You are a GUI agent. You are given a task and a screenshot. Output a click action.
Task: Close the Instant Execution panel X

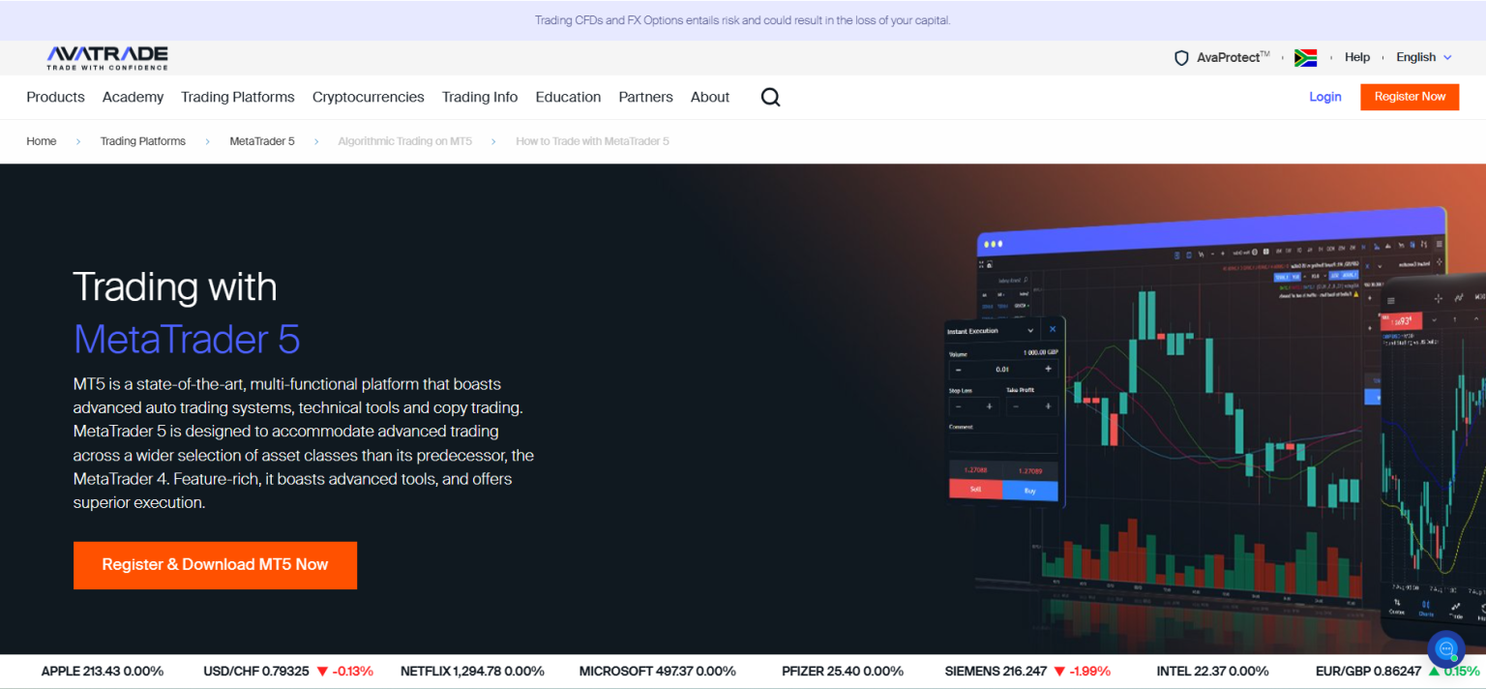[x=1053, y=330]
